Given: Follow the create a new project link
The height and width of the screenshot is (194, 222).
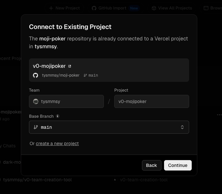Looking at the screenshot, I should (57, 143).
